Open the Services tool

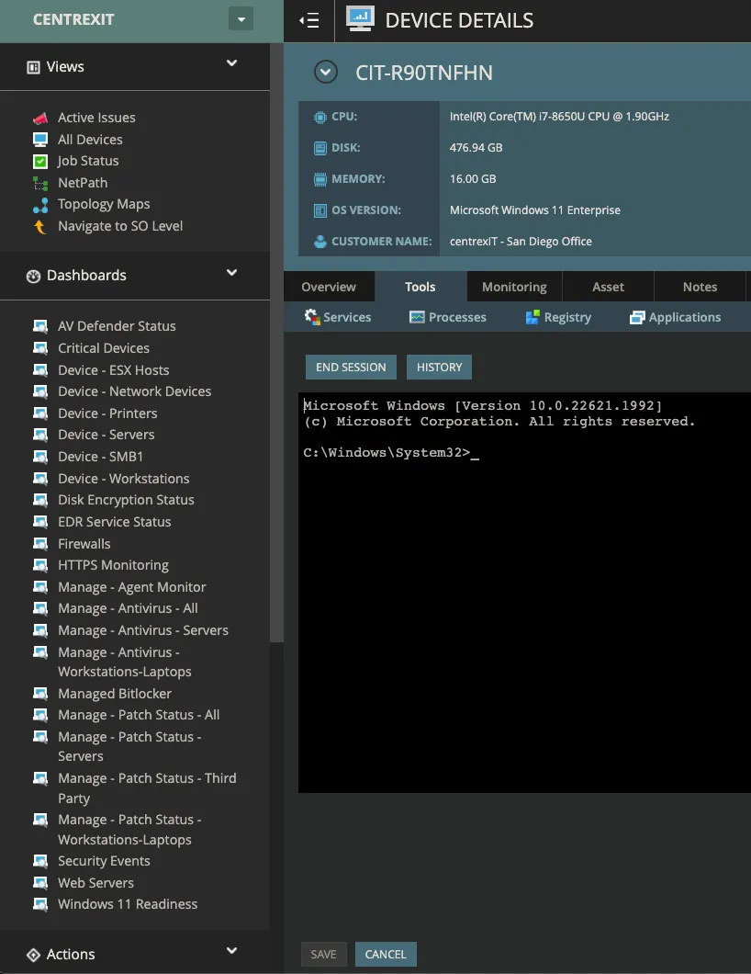338,317
